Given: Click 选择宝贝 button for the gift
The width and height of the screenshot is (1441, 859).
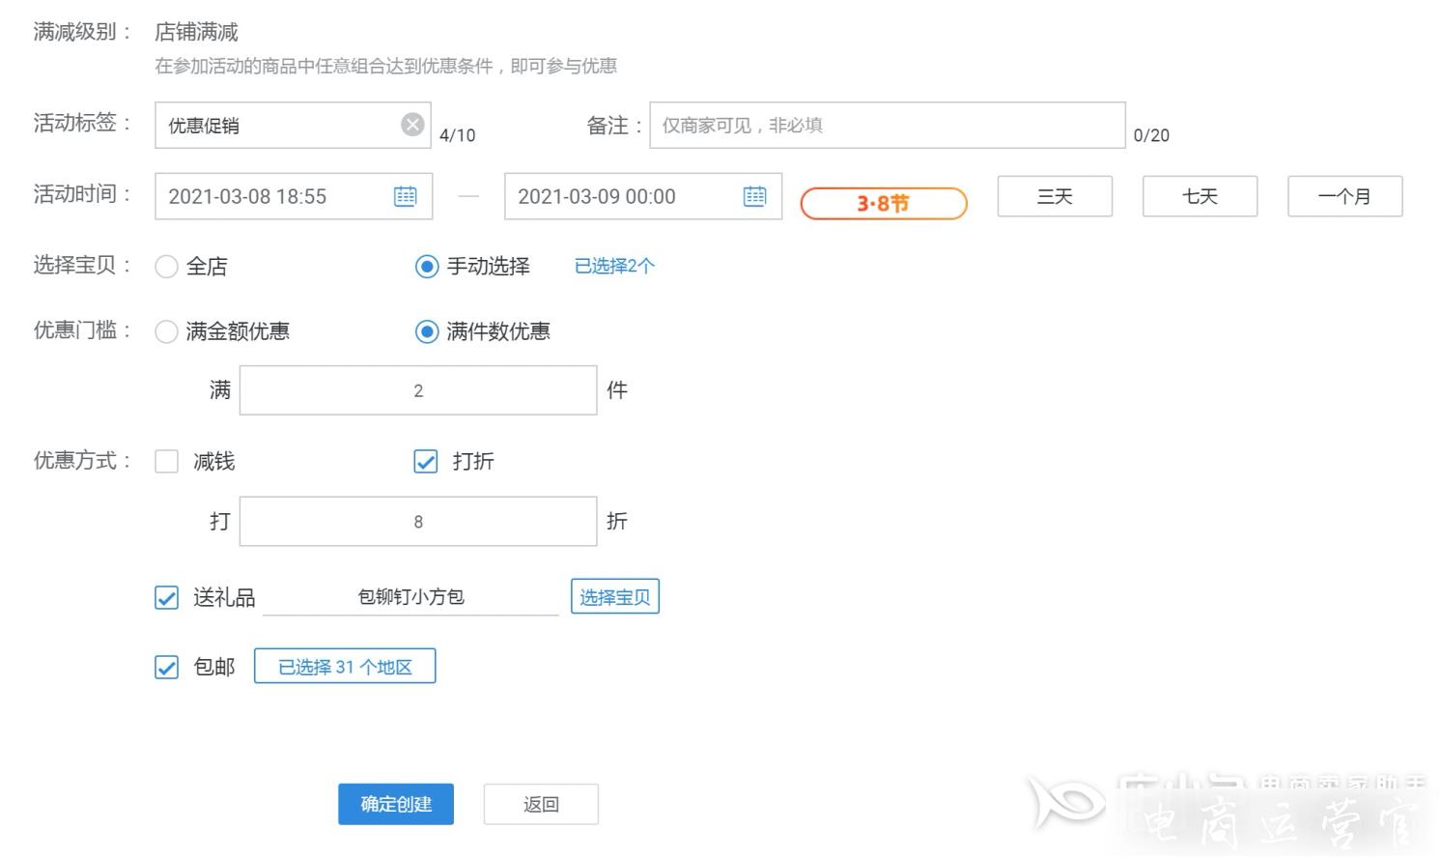Looking at the screenshot, I should point(615,597).
